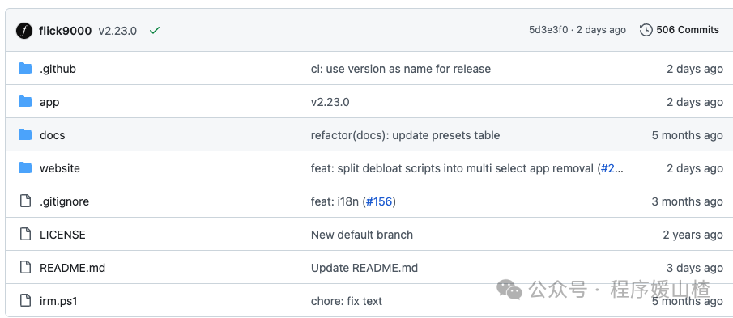Click the app folder icon
Image resolution: width=733 pixels, height=318 pixels.
(x=25, y=101)
